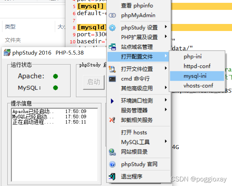Open 网站根目录 from menu
Image resolution: width=232 pixels, height=186 pixels.
134,152
